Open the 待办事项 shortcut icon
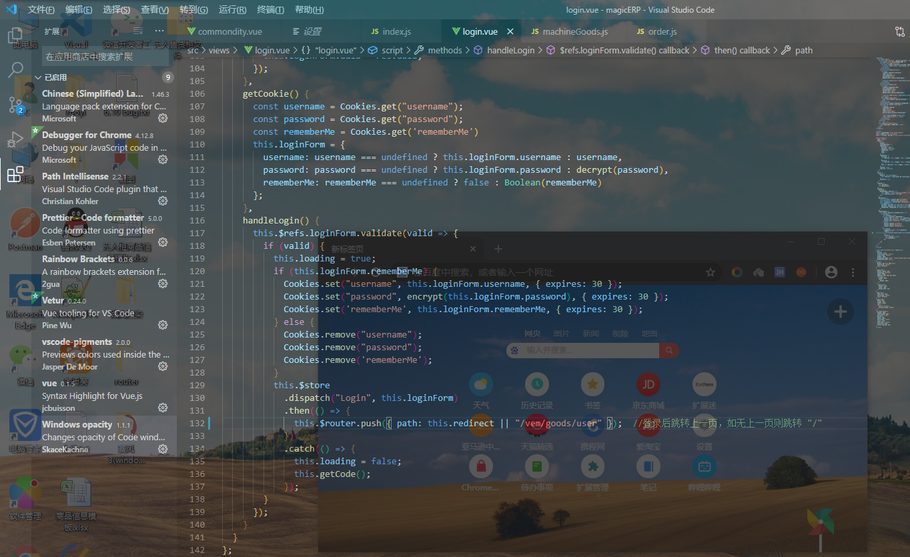The height and width of the screenshot is (557, 910). pos(537,466)
